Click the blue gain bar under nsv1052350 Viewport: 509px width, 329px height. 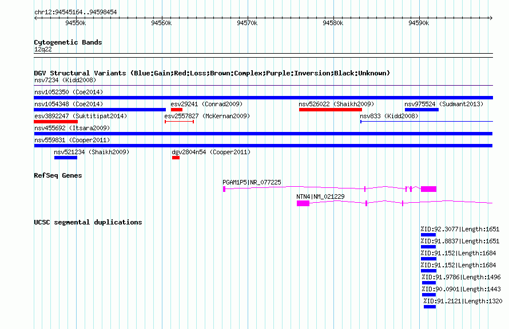[263, 98]
